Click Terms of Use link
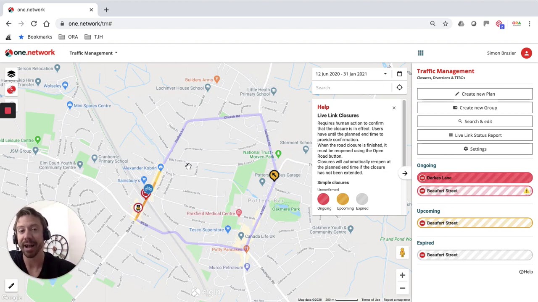This screenshot has height=302, width=538. click(371, 300)
